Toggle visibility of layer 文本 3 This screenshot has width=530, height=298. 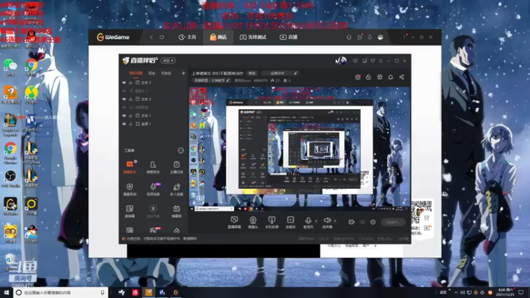click(124, 82)
